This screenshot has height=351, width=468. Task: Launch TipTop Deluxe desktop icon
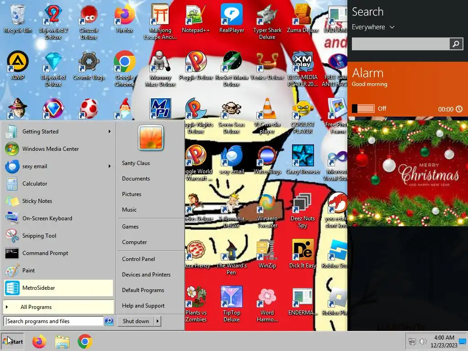point(232,304)
